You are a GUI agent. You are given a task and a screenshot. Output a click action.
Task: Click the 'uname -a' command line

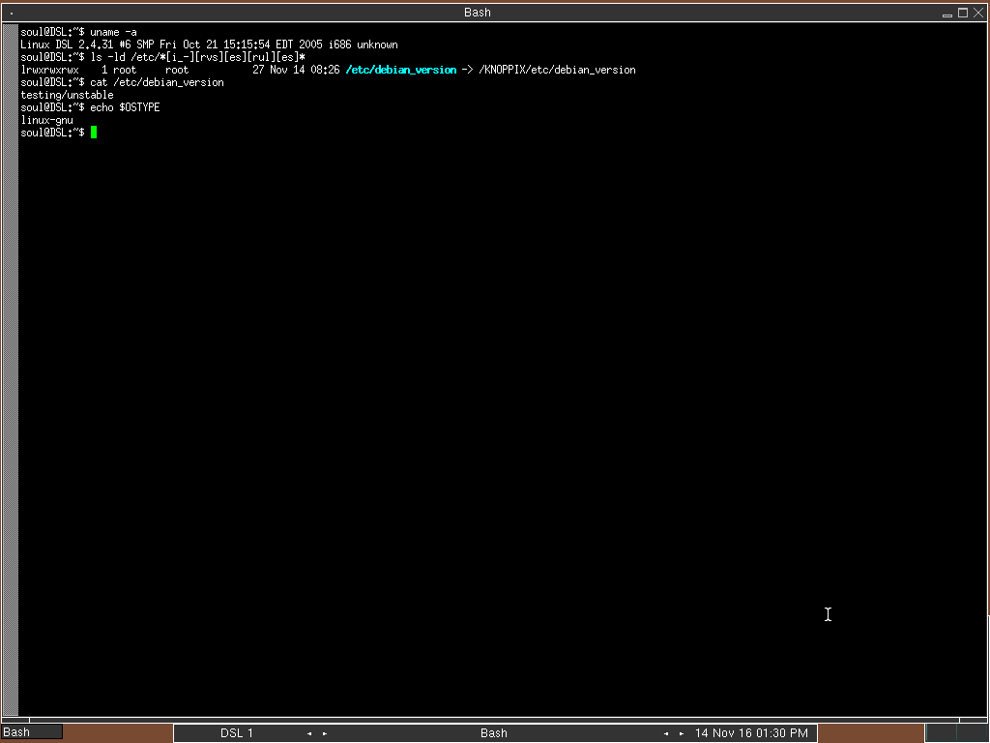coord(79,32)
